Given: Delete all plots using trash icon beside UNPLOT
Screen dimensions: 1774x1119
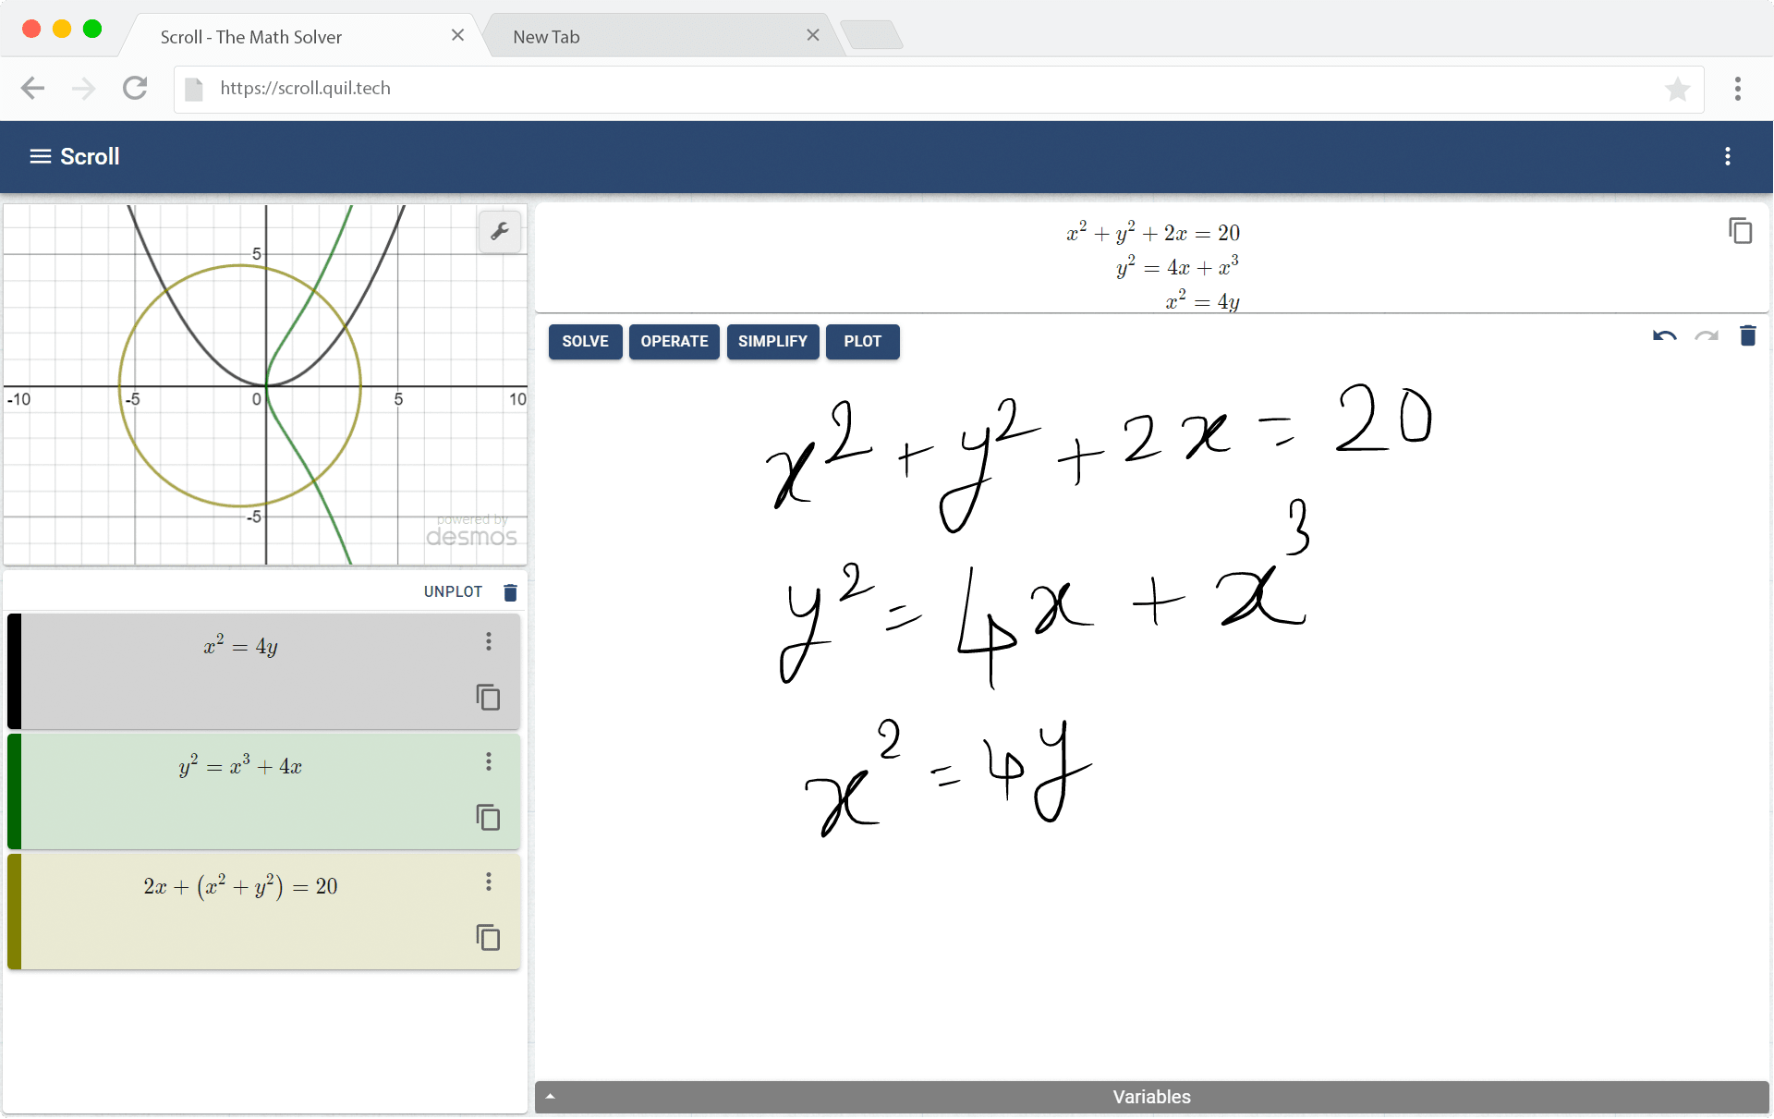Looking at the screenshot, I should pos(510,592).
